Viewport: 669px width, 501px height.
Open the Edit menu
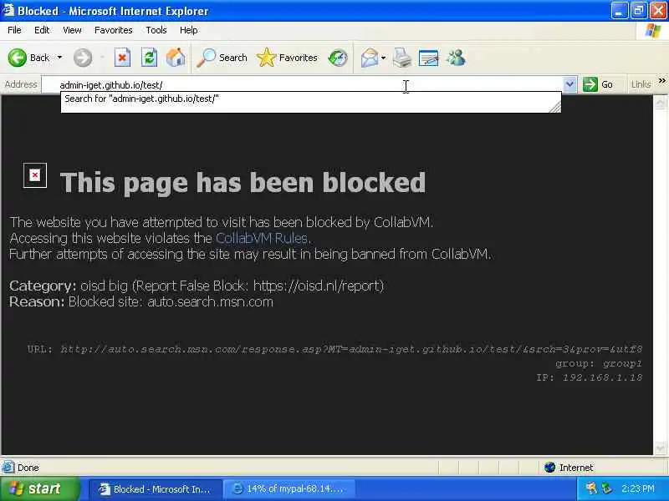coord(42,30)
